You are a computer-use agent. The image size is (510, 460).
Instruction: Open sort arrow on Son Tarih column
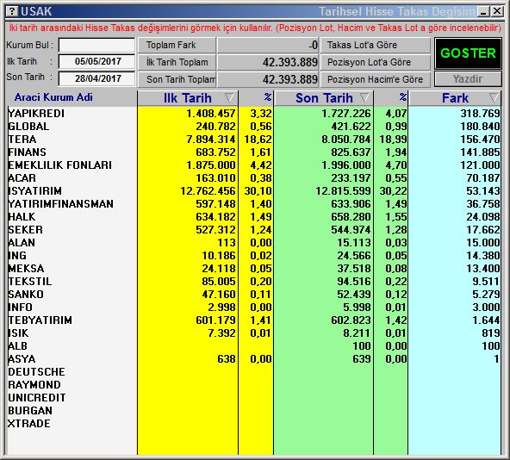[364, 97]
